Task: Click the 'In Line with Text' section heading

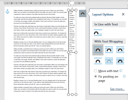Action: click(x=106, y=24)
